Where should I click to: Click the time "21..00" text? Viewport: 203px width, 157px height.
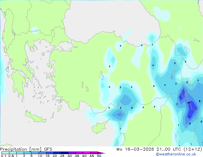(x=164, y=149)
